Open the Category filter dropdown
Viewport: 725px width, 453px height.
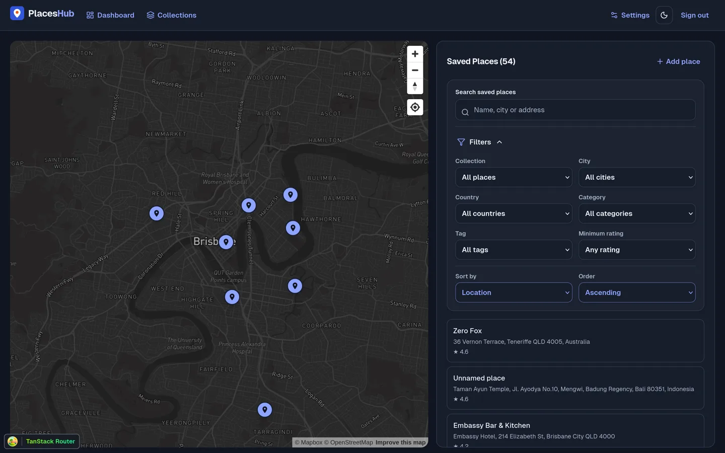click(637, 213)
